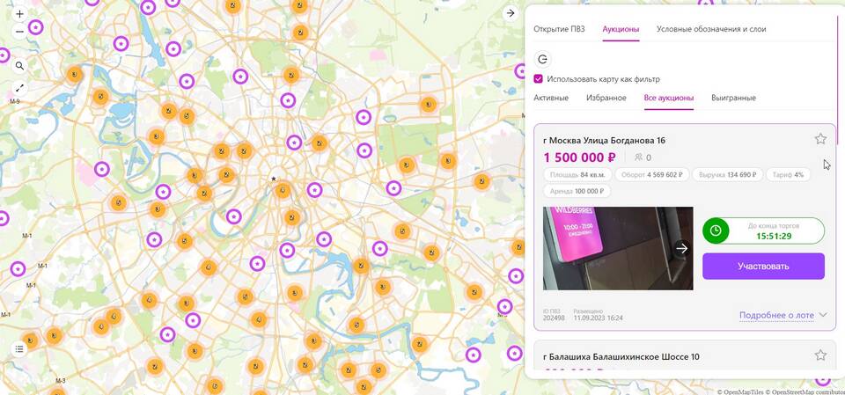
Task: Open 'Условные обозначения и слои' tab
Action: click(x=710, y=29)
